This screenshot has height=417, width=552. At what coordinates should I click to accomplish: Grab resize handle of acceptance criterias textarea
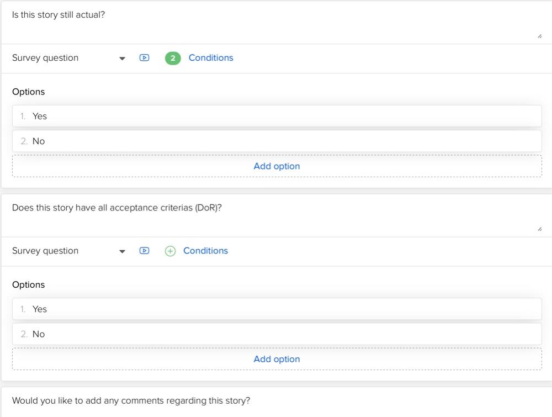coord(540,229)
